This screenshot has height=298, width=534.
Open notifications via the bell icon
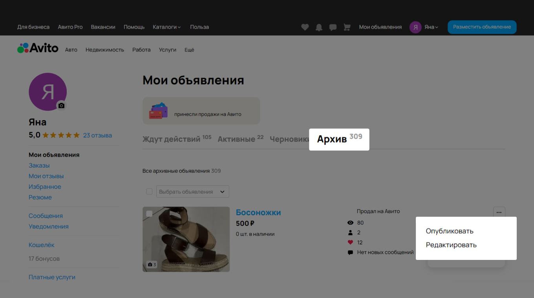pyautogui.click(x=318, y=27)
